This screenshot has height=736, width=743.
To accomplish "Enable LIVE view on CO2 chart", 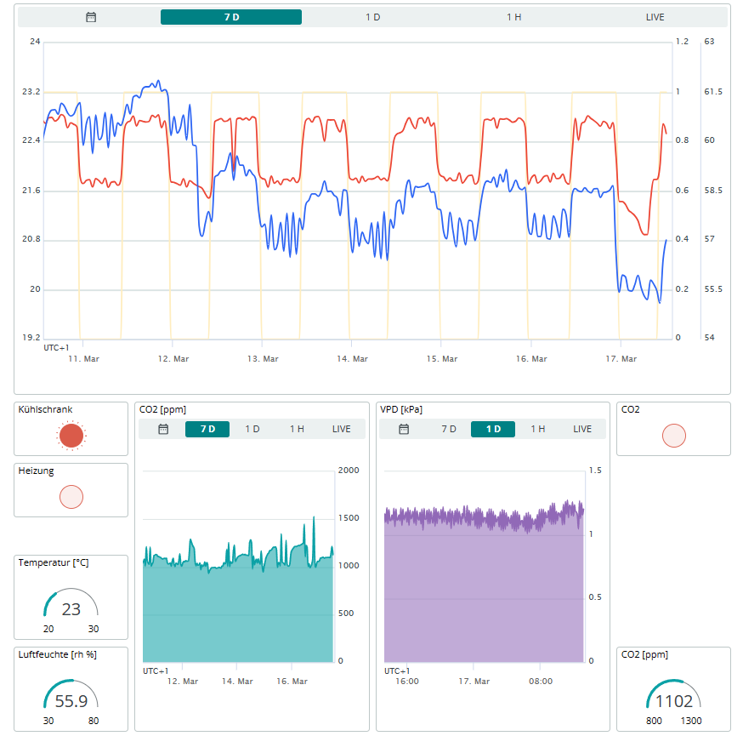I will pos(341,429).
